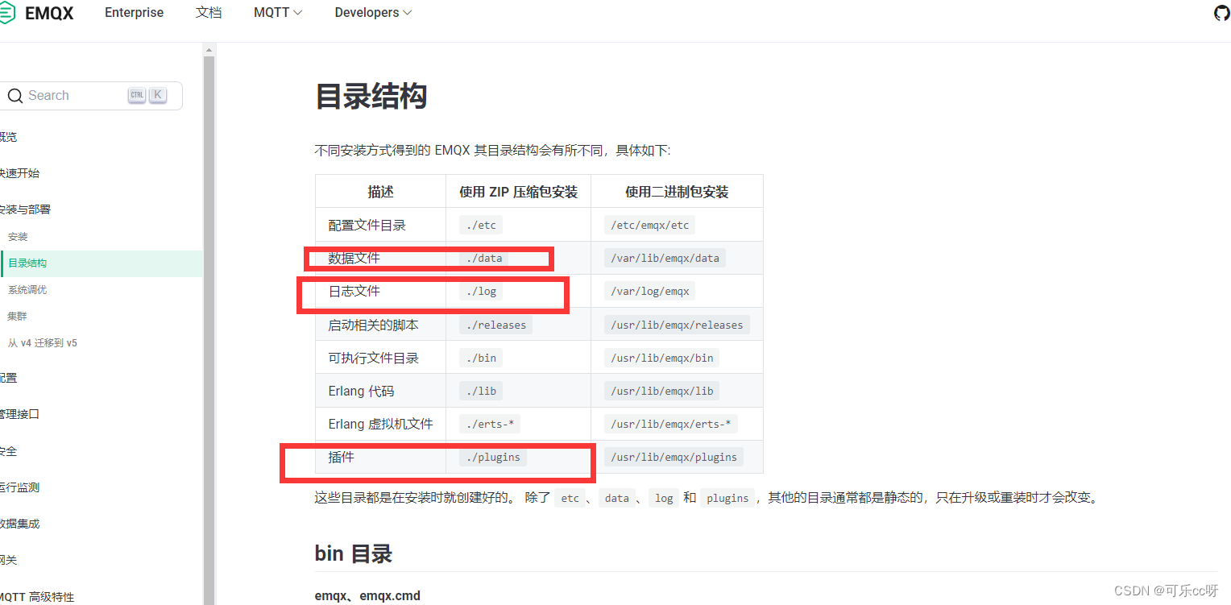The width and height of the screenshot is (1231, 605).
Task: Switch to the 文档 menu item
Action: [x=209, y=12]
